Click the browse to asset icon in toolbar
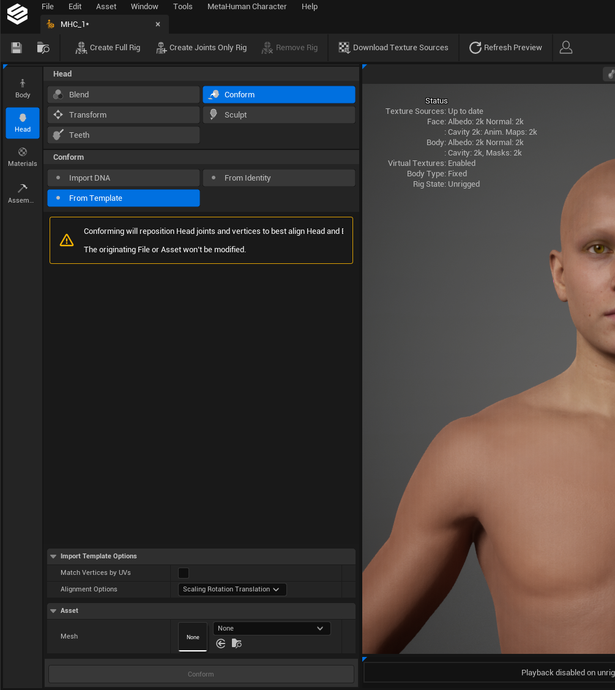The height and width of the screenshot is (690, 615). (x=43, y=48)
